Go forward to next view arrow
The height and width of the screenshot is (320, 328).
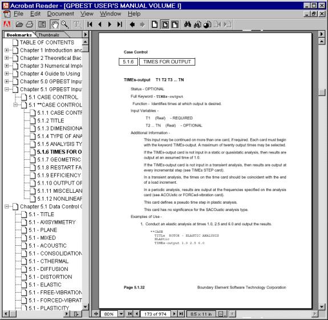142,25
